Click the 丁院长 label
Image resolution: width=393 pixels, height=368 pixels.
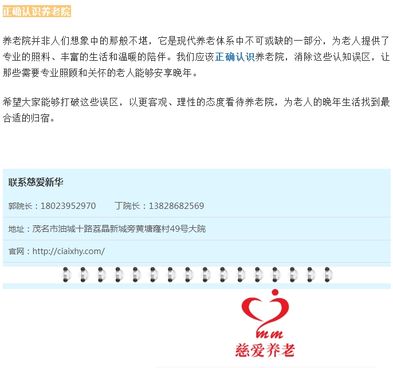click(128, 206)
